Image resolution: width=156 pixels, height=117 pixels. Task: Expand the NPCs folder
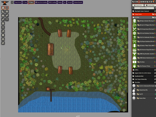click(x=144, y=70)
